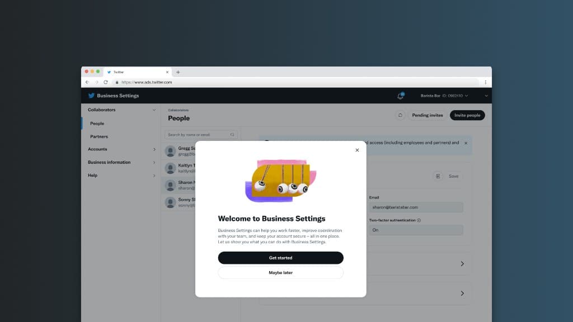Click Gregg's avatar icon
573x322 pixels.
(170, 151)
